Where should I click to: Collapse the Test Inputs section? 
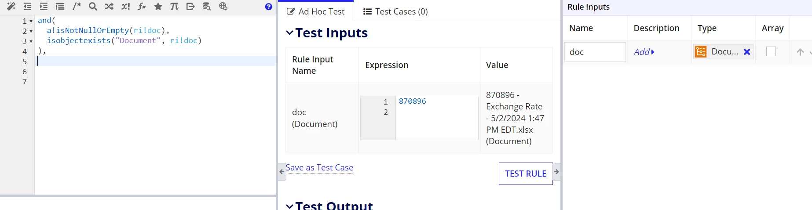click(289, 33)
